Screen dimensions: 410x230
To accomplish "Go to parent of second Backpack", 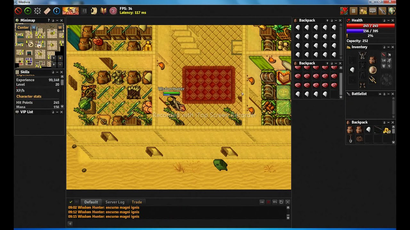I will point(327,63).
